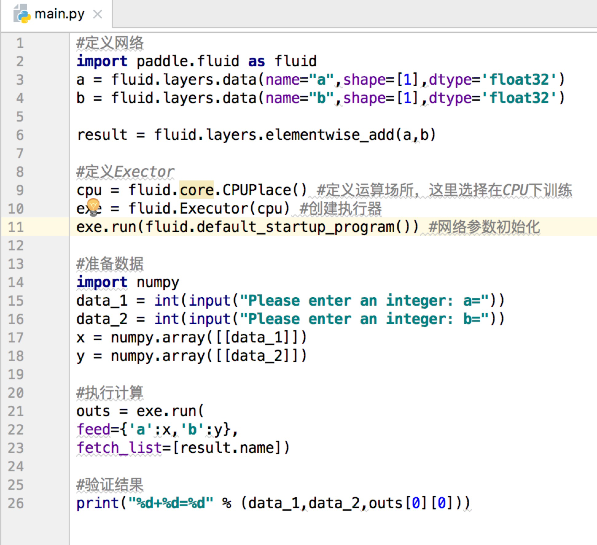Click comment '#网络参数初始化'
Screen dimensions: 597x545
point(484,227)
